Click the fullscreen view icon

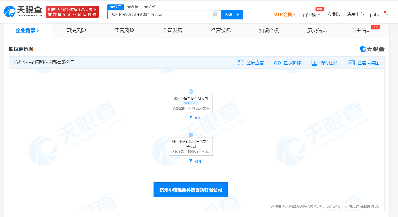tap(241, 63)
